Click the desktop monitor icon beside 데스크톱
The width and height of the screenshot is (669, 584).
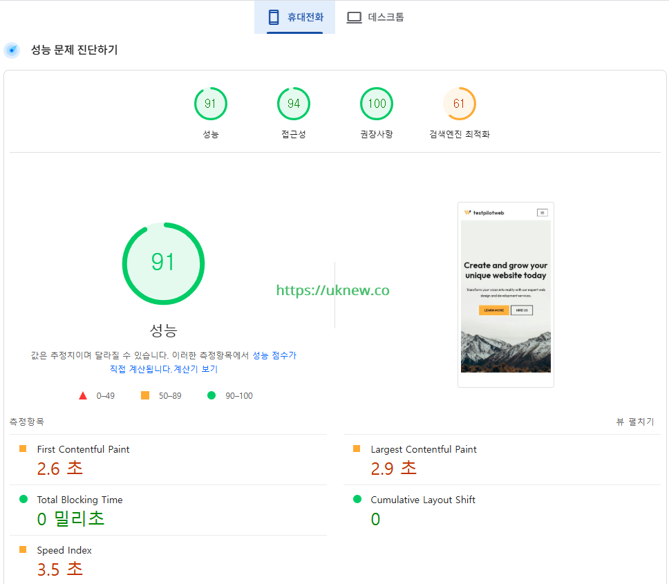(x=354, y=17)
